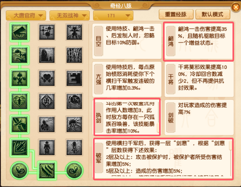Screen dimensions: 241x187
Task: Open the 171 level dropdown
Action: (113, 15)
